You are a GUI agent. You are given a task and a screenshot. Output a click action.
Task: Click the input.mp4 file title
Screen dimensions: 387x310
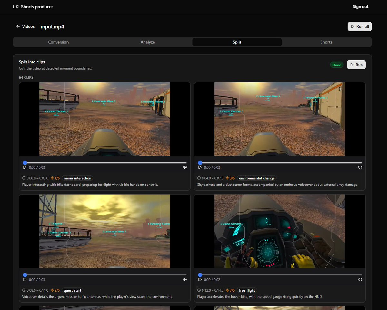pos(52,26)
